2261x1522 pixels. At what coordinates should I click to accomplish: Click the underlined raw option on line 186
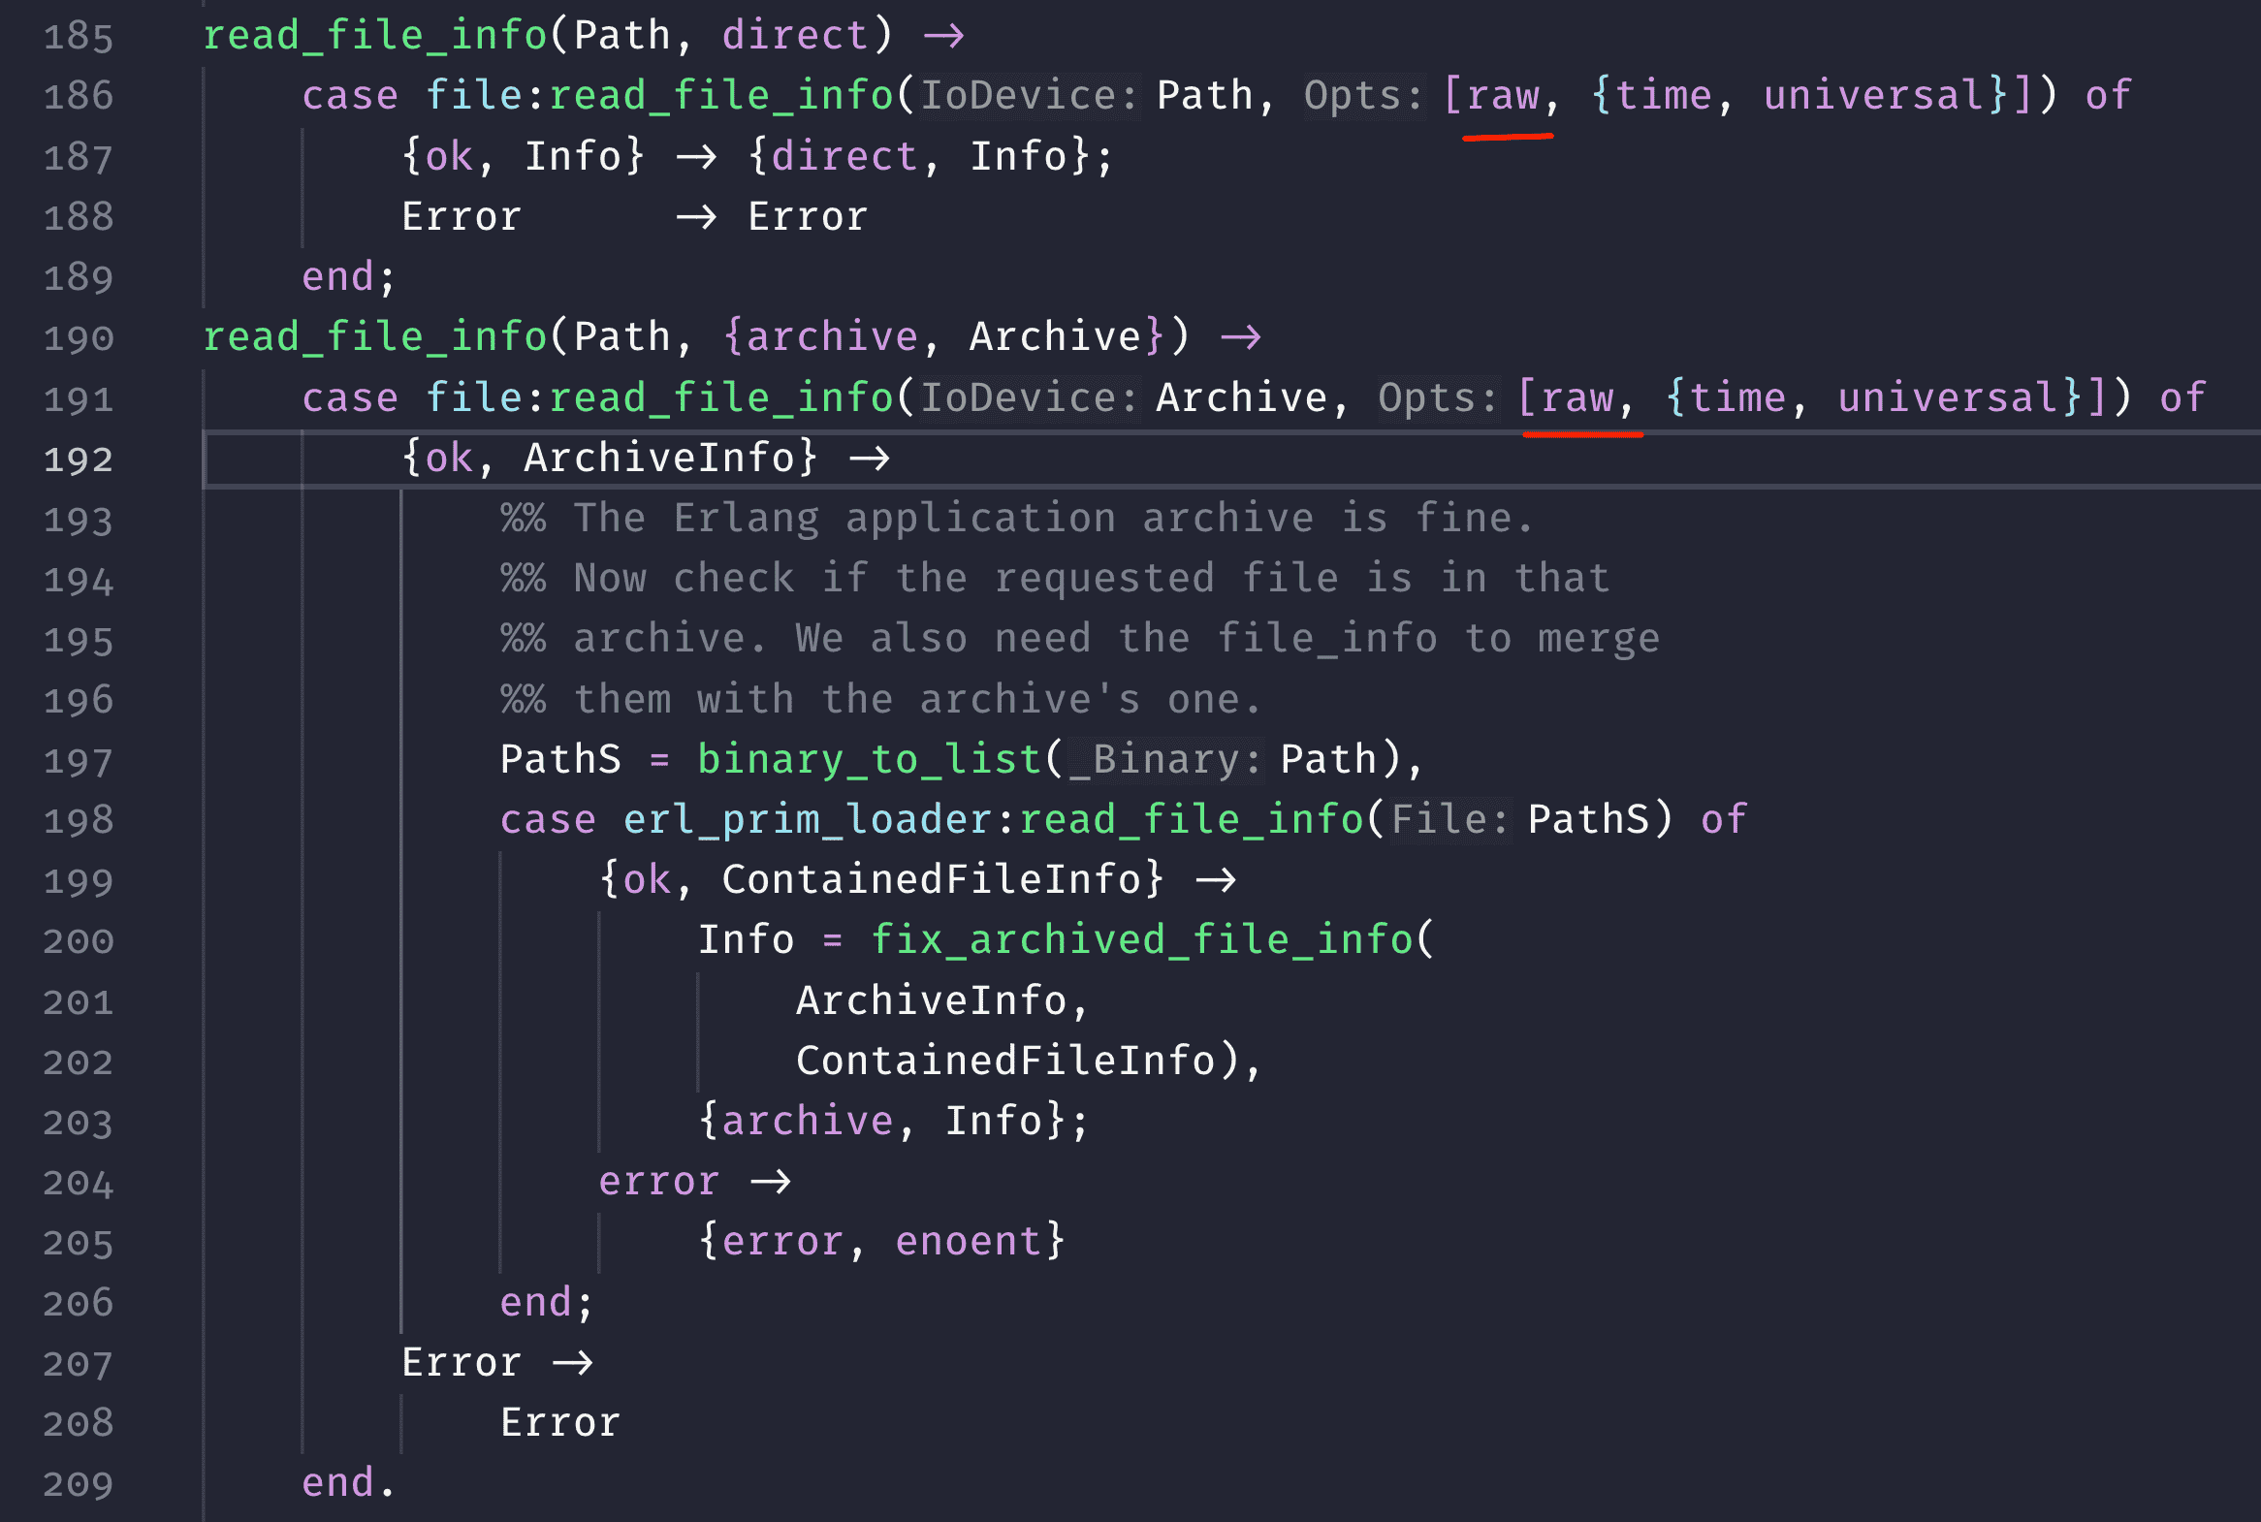click(x=1503, y=96)
